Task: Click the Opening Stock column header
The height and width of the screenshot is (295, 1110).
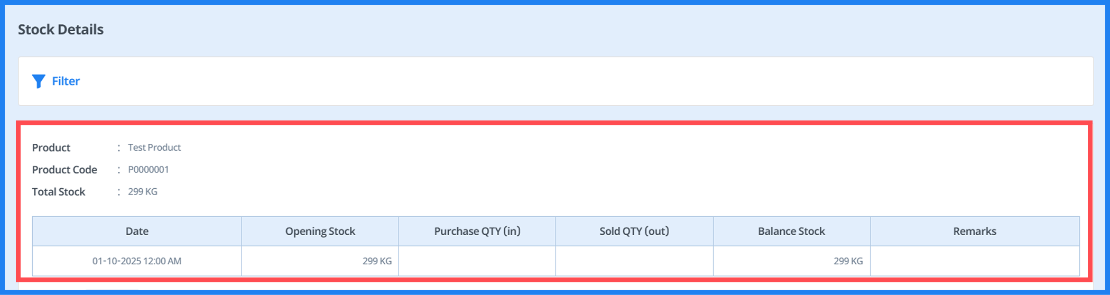Action: [x=320, y=232]
